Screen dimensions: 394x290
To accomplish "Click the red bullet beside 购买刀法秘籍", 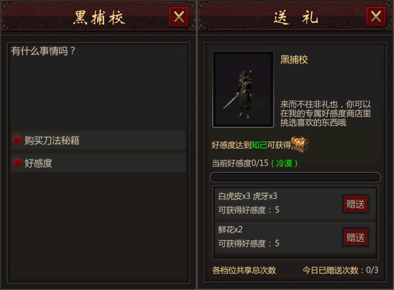I will click(17, 140).
